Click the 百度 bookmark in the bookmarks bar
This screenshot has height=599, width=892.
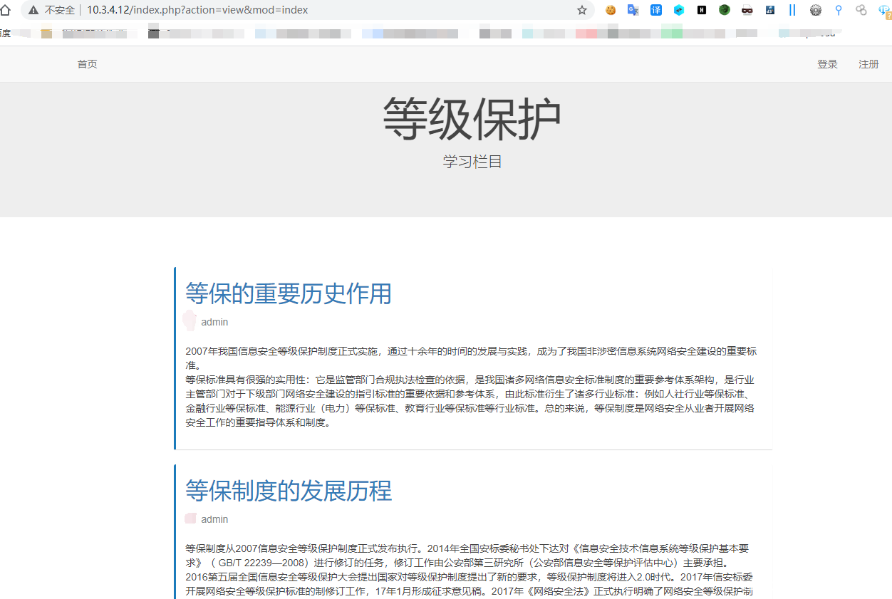(5, 33)
